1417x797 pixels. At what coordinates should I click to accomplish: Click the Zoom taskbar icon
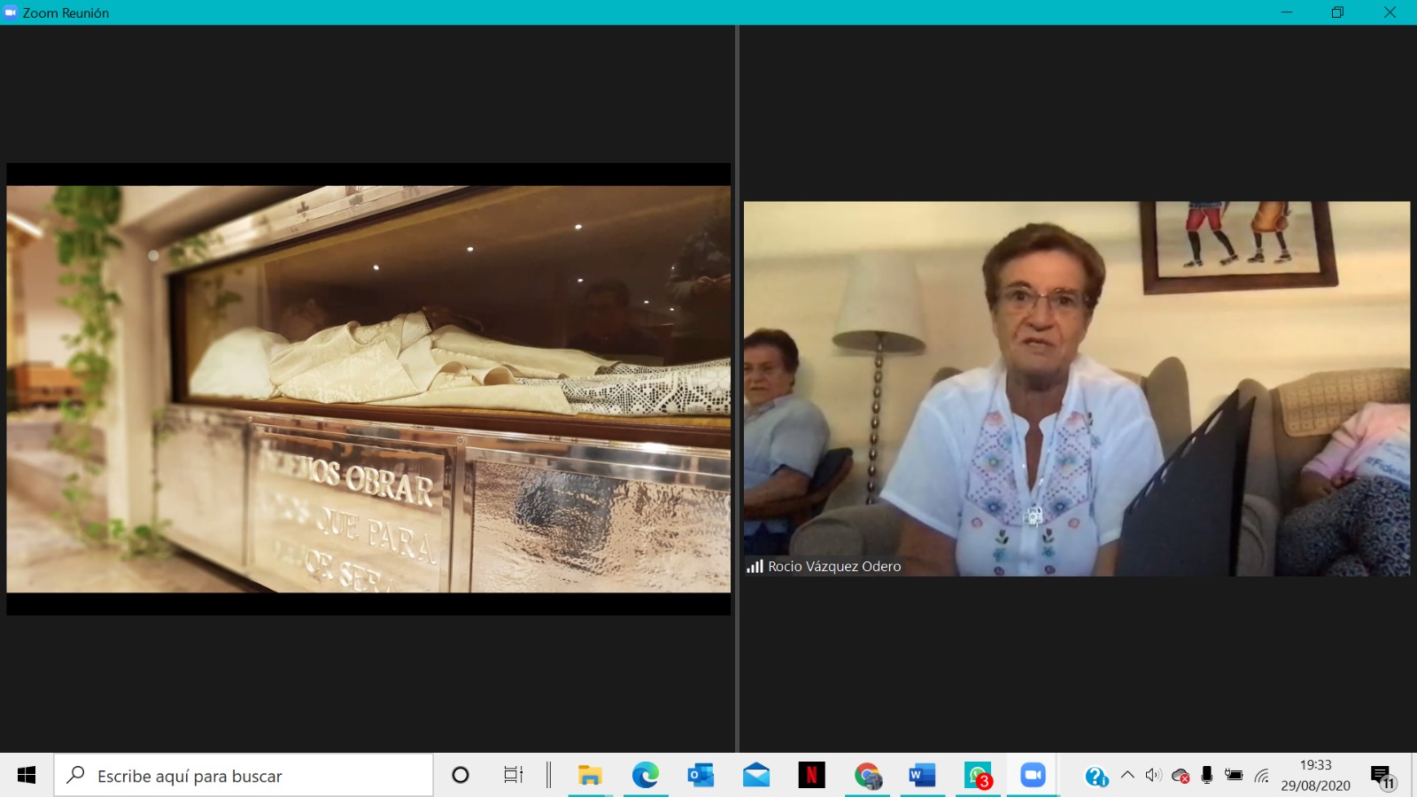(1033, 776)
